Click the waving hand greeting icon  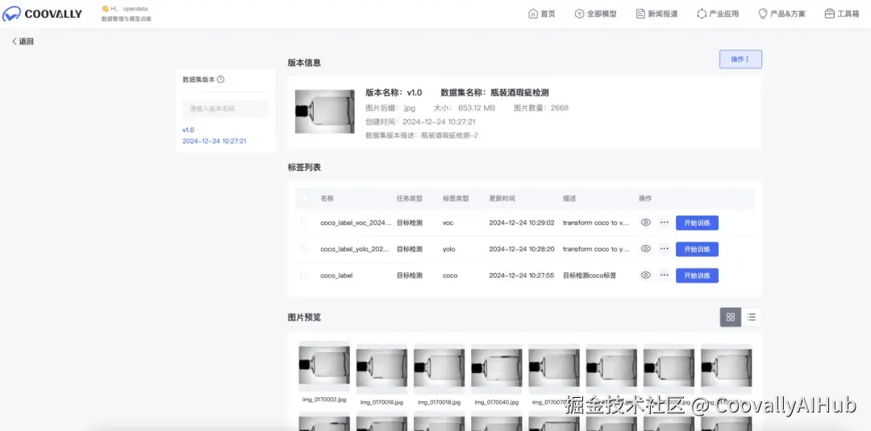[x=105, y=9]
